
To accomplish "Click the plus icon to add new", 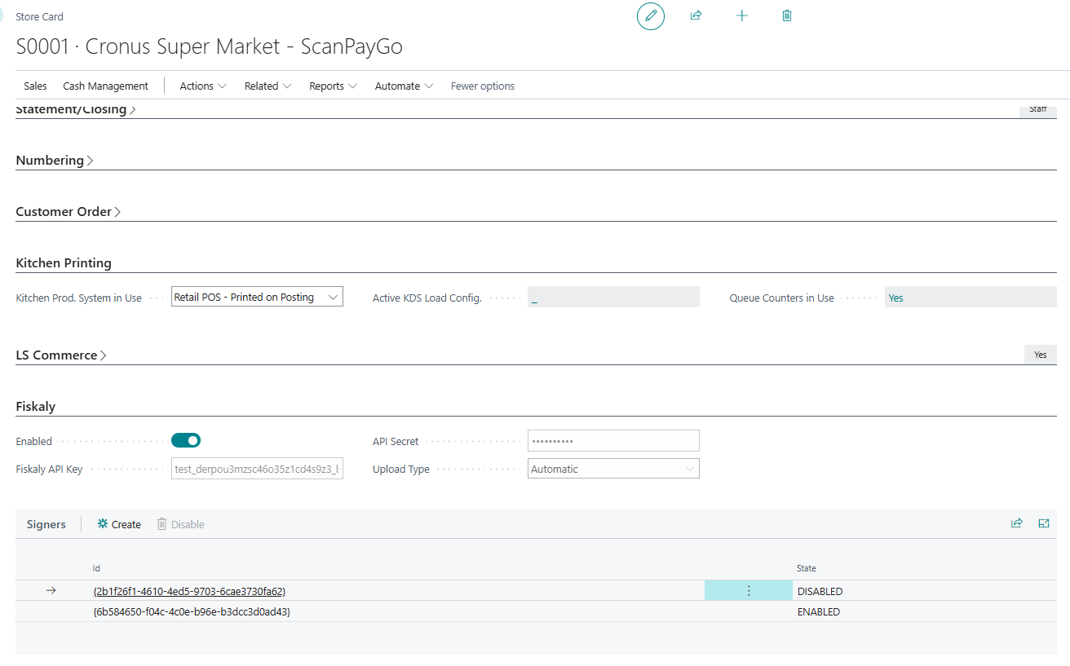I will (741, 15).
